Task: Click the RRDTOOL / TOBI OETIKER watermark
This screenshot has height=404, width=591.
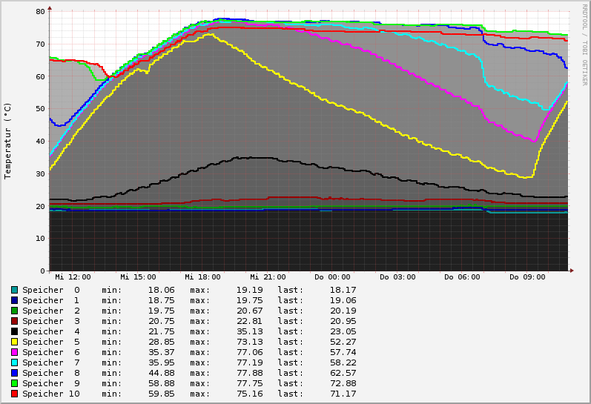Action: [584, 44]
